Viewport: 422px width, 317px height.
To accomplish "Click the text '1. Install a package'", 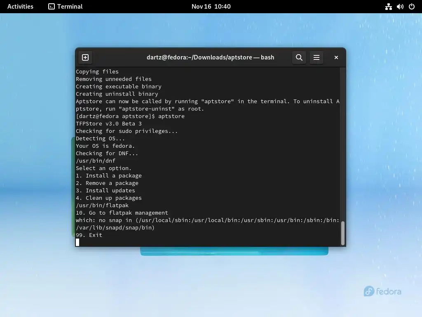I will tap(109, 176).
